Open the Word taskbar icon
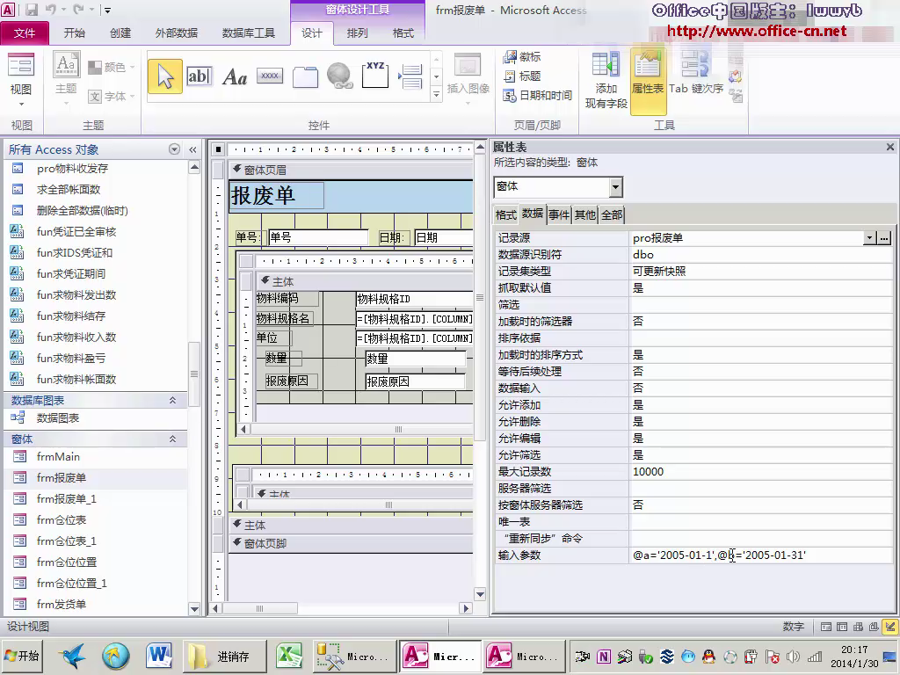 pos(159,656)
